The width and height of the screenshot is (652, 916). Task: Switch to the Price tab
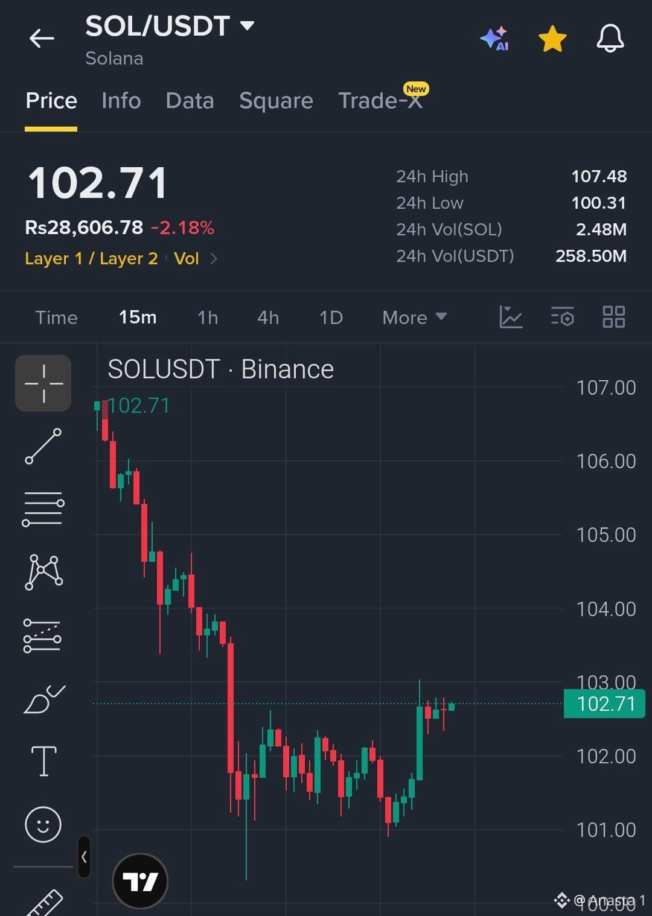(x=51, y=100)
